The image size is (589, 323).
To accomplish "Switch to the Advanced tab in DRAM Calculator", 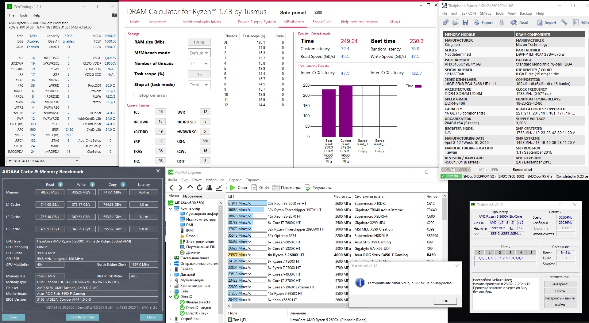I will (157, 22).
